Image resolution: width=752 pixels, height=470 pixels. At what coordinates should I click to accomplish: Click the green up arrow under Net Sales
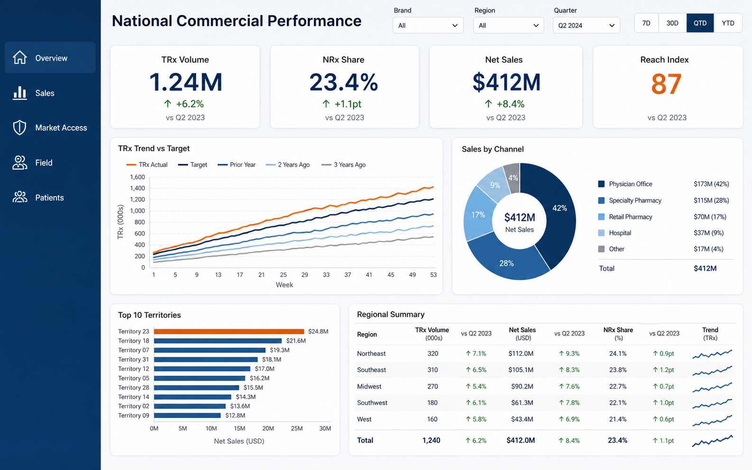tap(488, 103)
